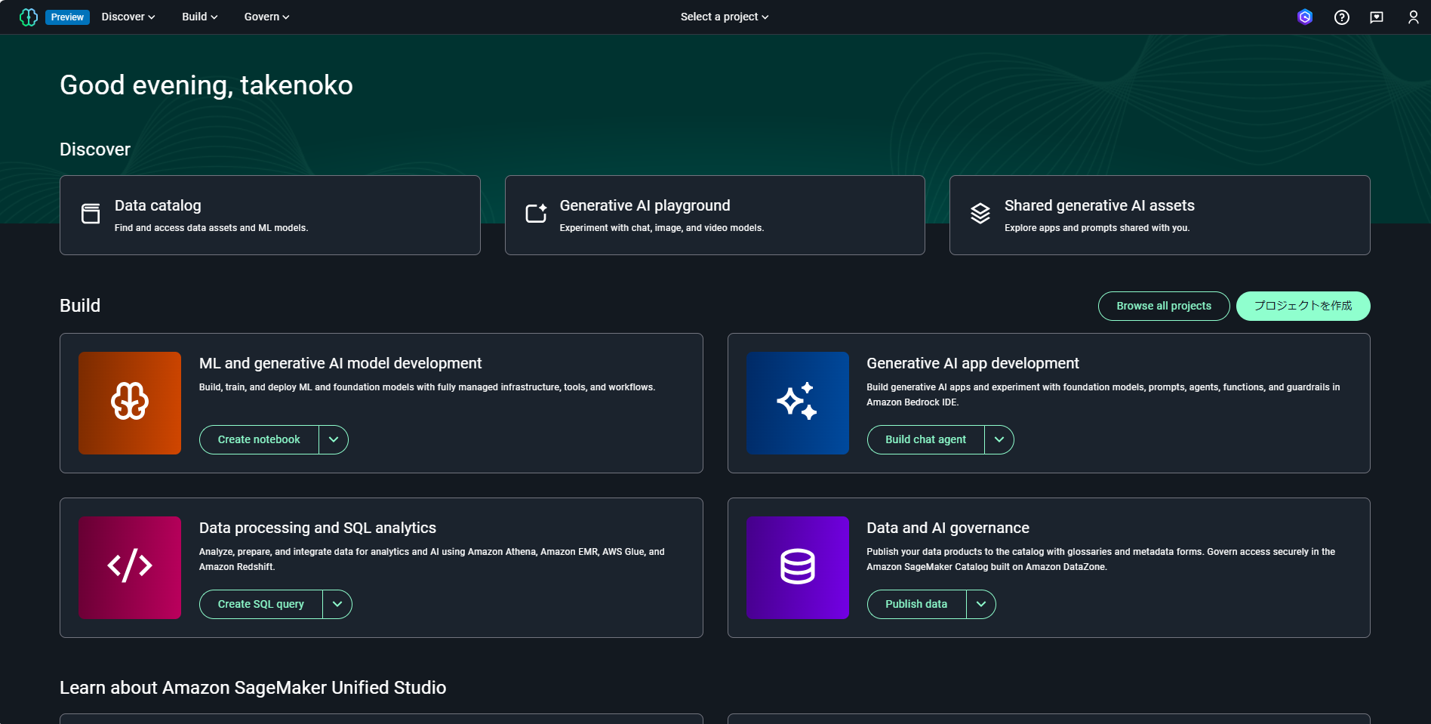The image size is (1431, 724).
Task: Click the blue Generative AI app tile
Action: (798, 403)
